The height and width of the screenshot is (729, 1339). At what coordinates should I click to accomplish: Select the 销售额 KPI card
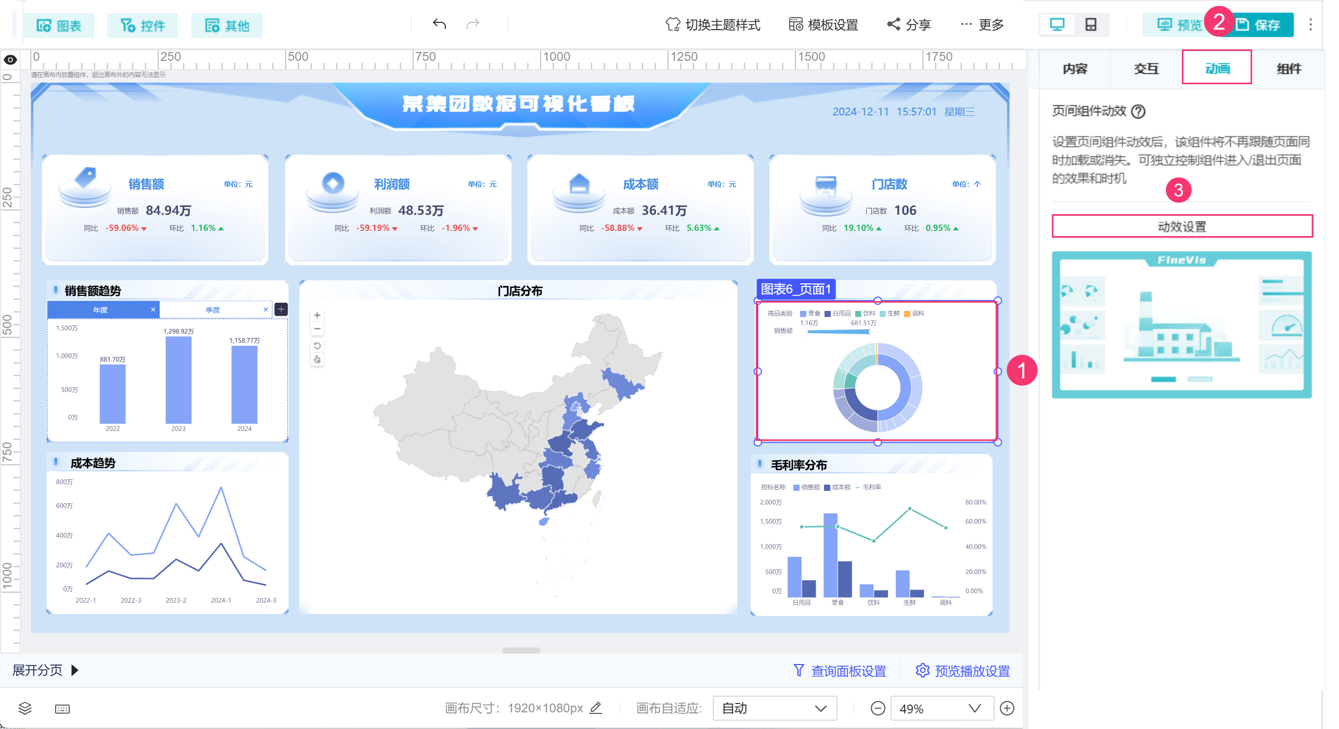pos(155,209)
